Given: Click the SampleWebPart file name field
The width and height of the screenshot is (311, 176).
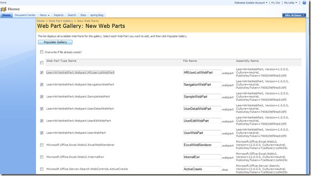Looking at the screenshot, I should [202, 97].
